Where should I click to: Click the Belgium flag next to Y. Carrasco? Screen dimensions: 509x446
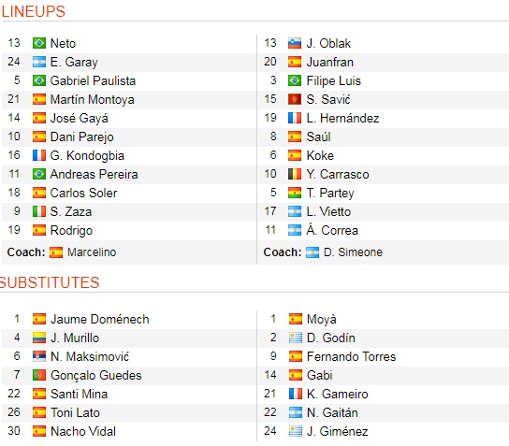295,174
